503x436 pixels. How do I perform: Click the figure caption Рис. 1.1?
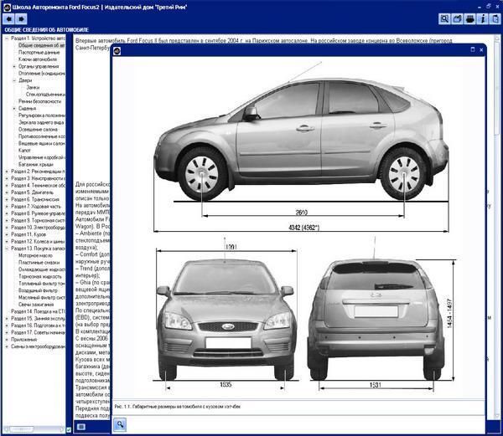pyautogui.click(x=178, y=407)
